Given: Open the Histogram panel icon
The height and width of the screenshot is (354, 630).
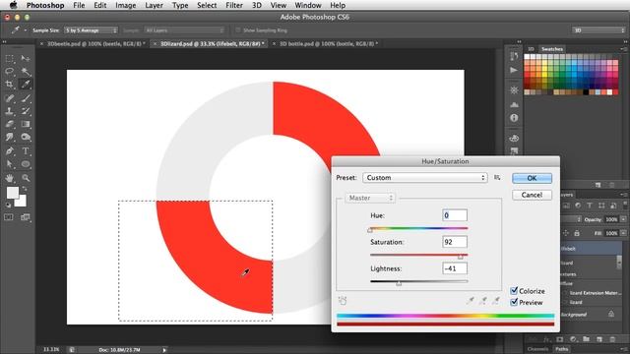Looking at the screenshot, I should click(514, 104).
